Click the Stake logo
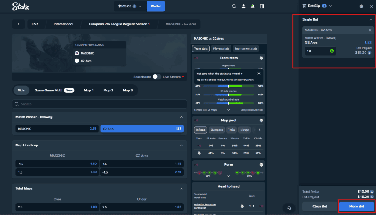376x215 pixels. pos(20,6)
